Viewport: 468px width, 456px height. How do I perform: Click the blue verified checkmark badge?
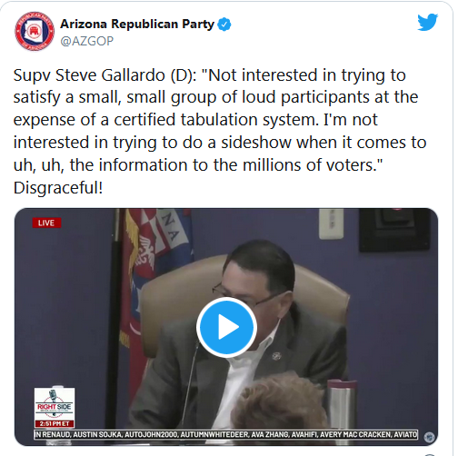point(224,25)
